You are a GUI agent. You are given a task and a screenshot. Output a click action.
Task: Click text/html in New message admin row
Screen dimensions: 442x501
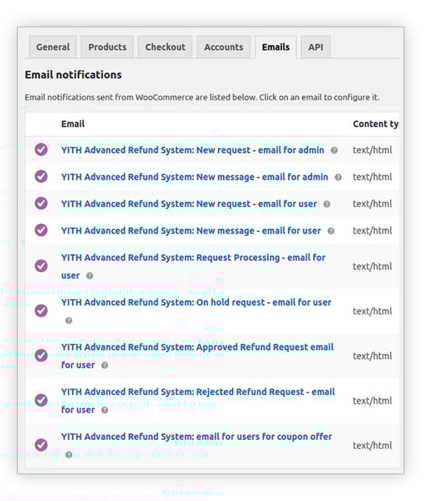(372, 177)
